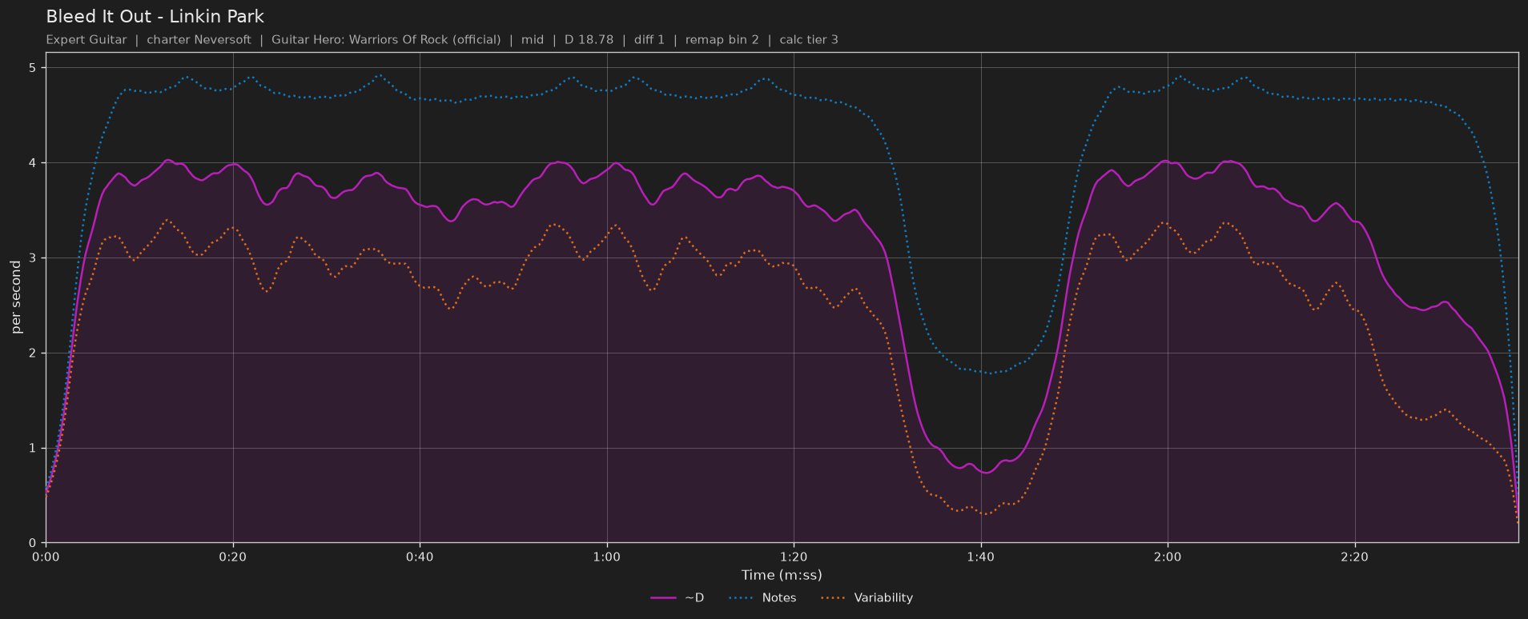Select the "Expert Guitar" subtitle text

pyautogui.click(x=86, y=40)
